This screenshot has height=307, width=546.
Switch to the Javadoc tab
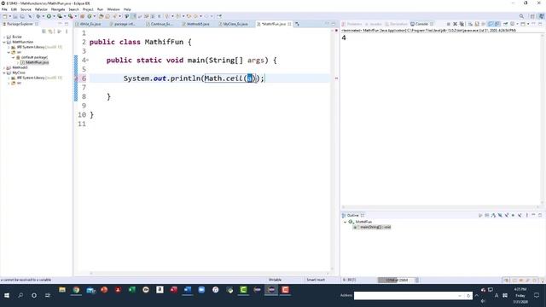pyautogui.click(x=375, y=24)
